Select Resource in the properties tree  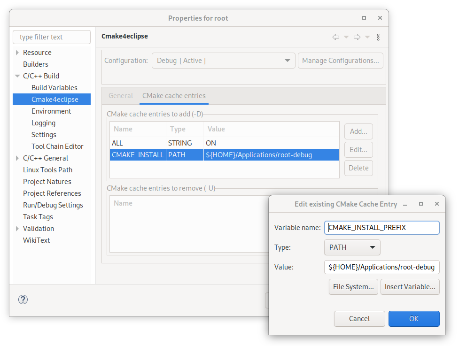[37, 53]
